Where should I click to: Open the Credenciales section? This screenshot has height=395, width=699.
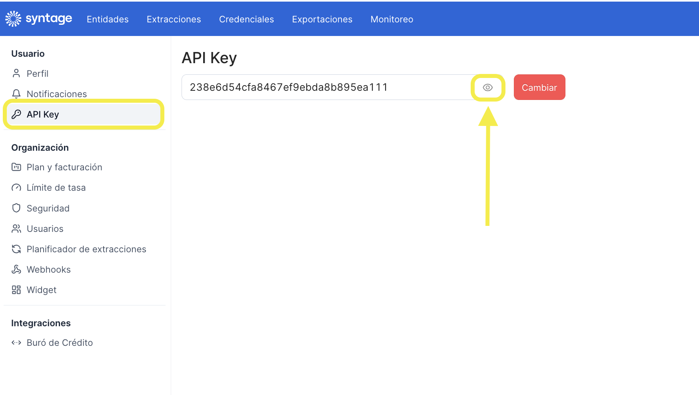click(x=246, y=19)
